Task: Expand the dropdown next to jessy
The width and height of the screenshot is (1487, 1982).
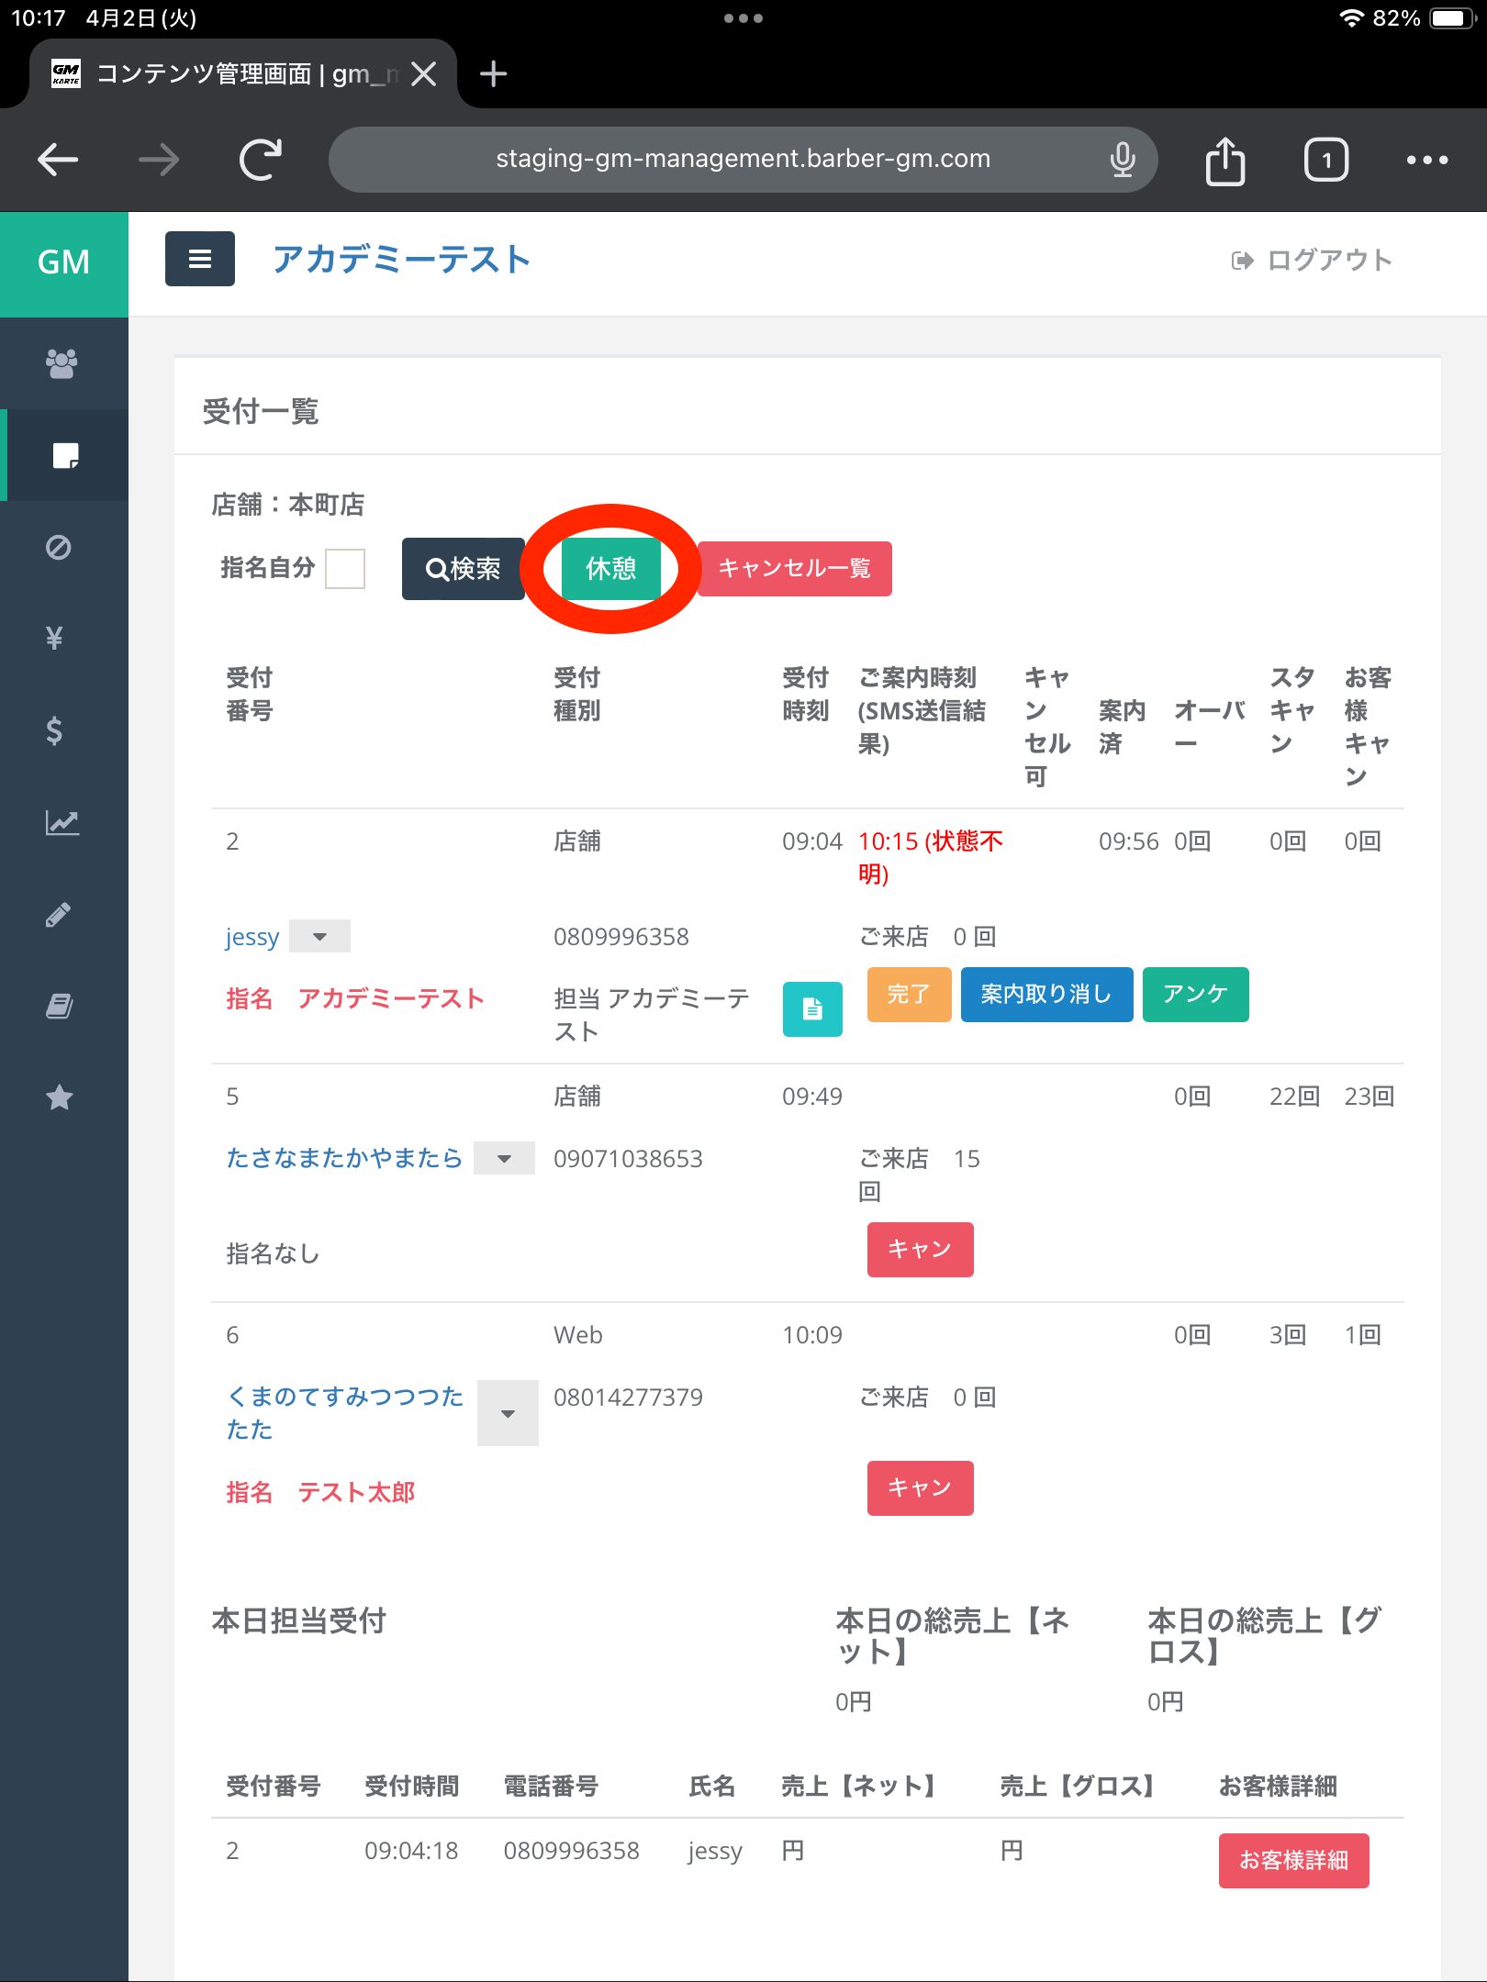Action: pos(319,937)
